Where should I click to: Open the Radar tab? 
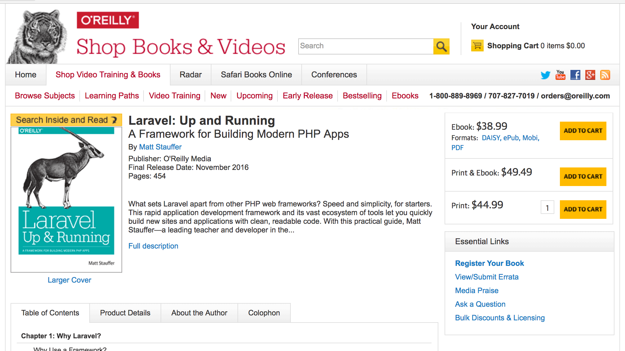click(191, 75)
